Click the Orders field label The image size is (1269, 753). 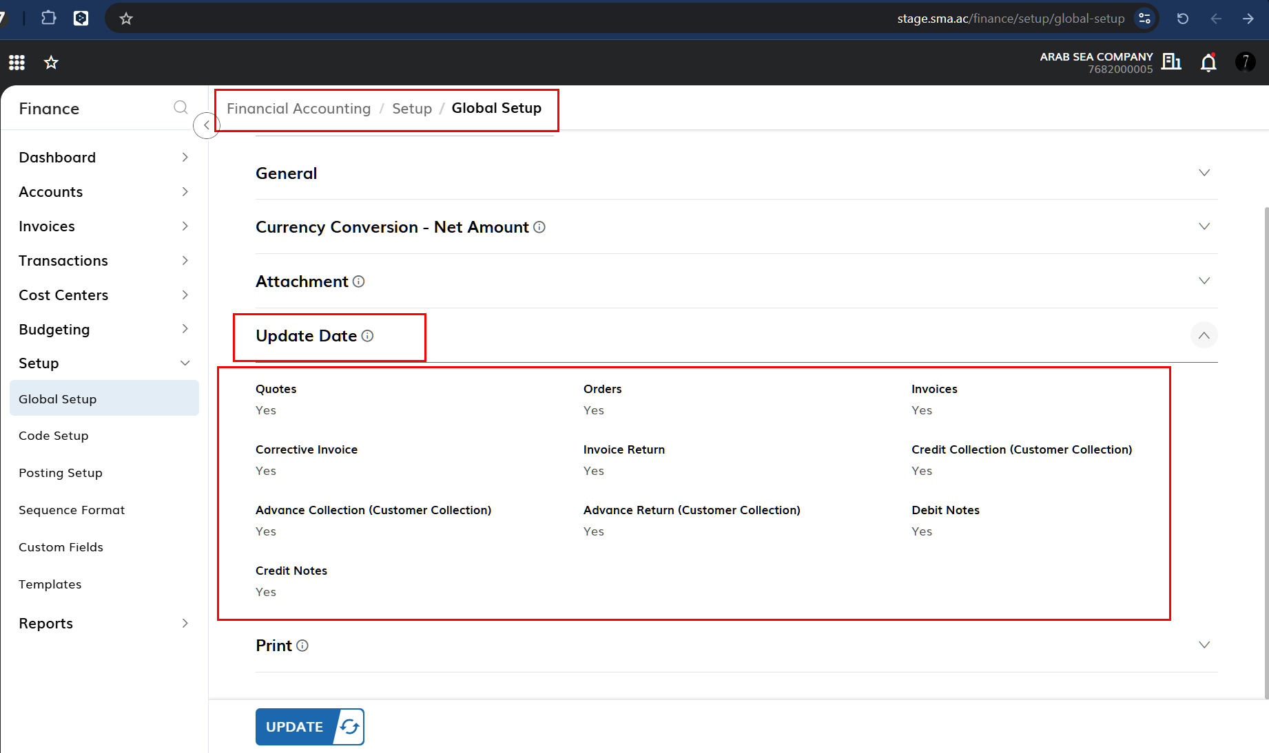(x=603, y=389)
